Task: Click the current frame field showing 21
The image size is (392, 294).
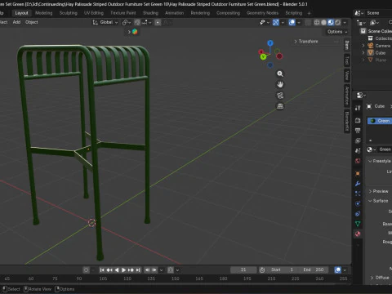Action: click(243, 269)
